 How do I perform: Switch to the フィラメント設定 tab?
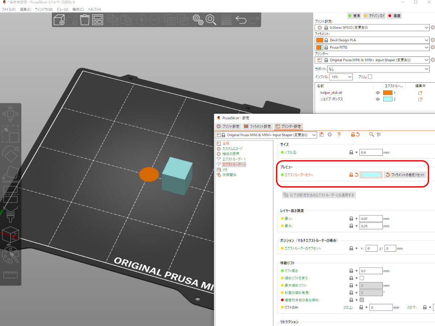pos(257,126)
